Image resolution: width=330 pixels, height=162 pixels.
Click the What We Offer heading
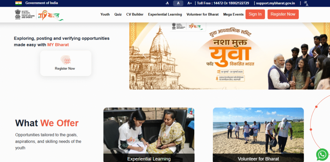point(47,123)
